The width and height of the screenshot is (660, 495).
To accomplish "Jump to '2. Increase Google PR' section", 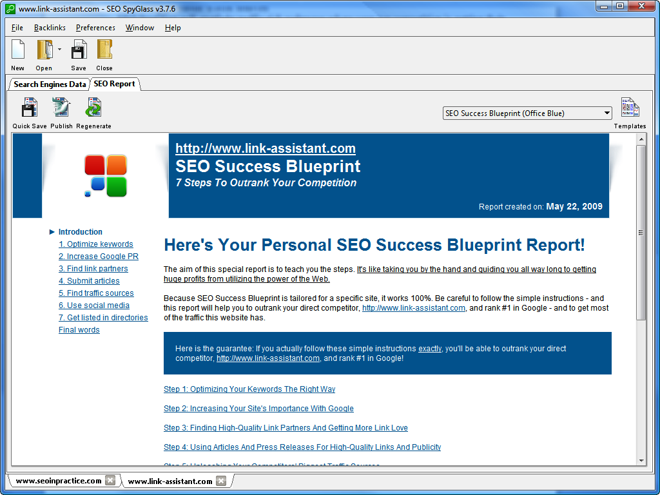I will (x=99, y=257).
